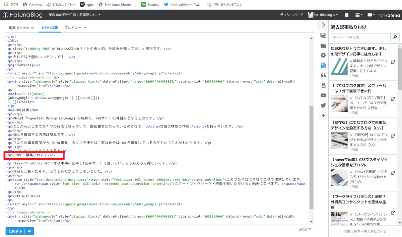
Task: Open the Twitter paste sidebar icon
Action: coord(323,105)
